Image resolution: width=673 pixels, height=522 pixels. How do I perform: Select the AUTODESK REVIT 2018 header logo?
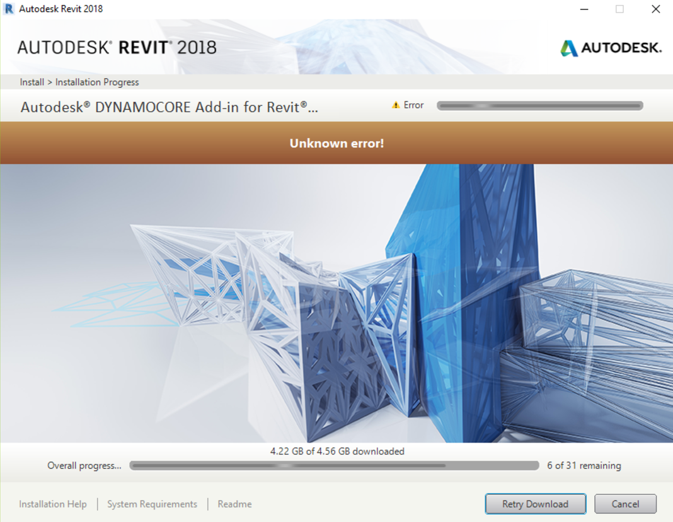pos(117,47)
